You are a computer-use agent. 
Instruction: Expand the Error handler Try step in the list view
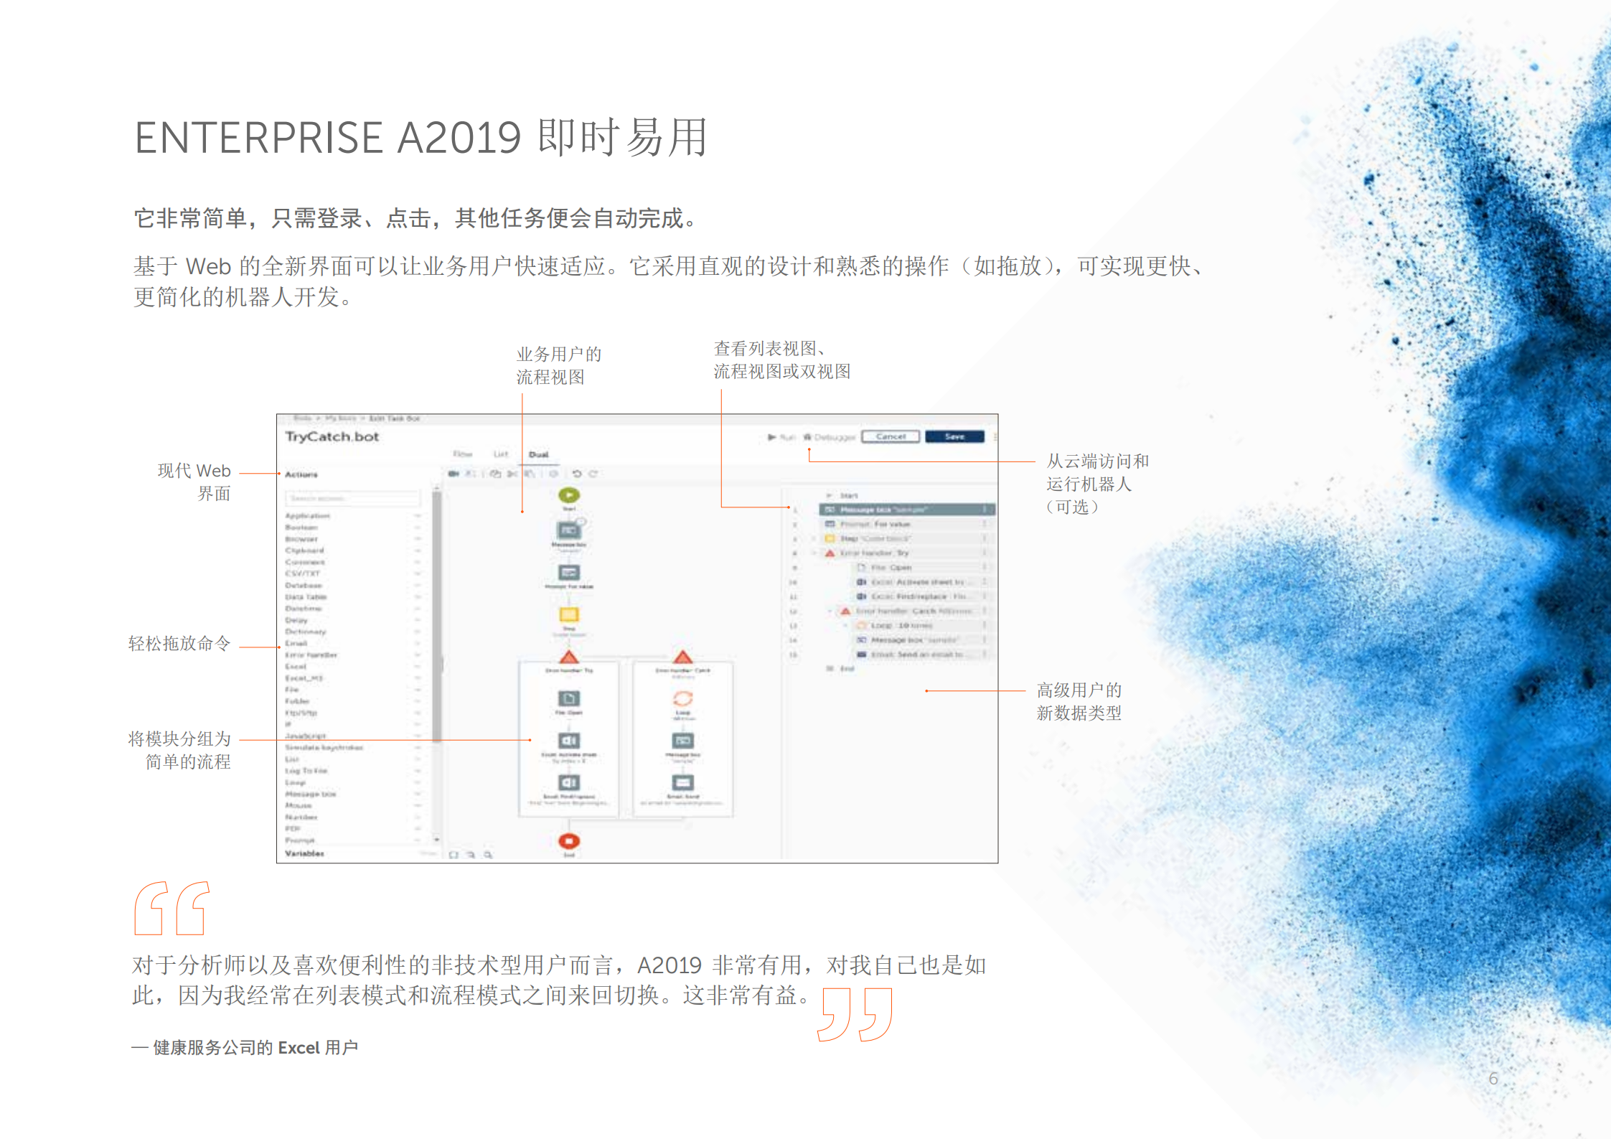(813, 553)
